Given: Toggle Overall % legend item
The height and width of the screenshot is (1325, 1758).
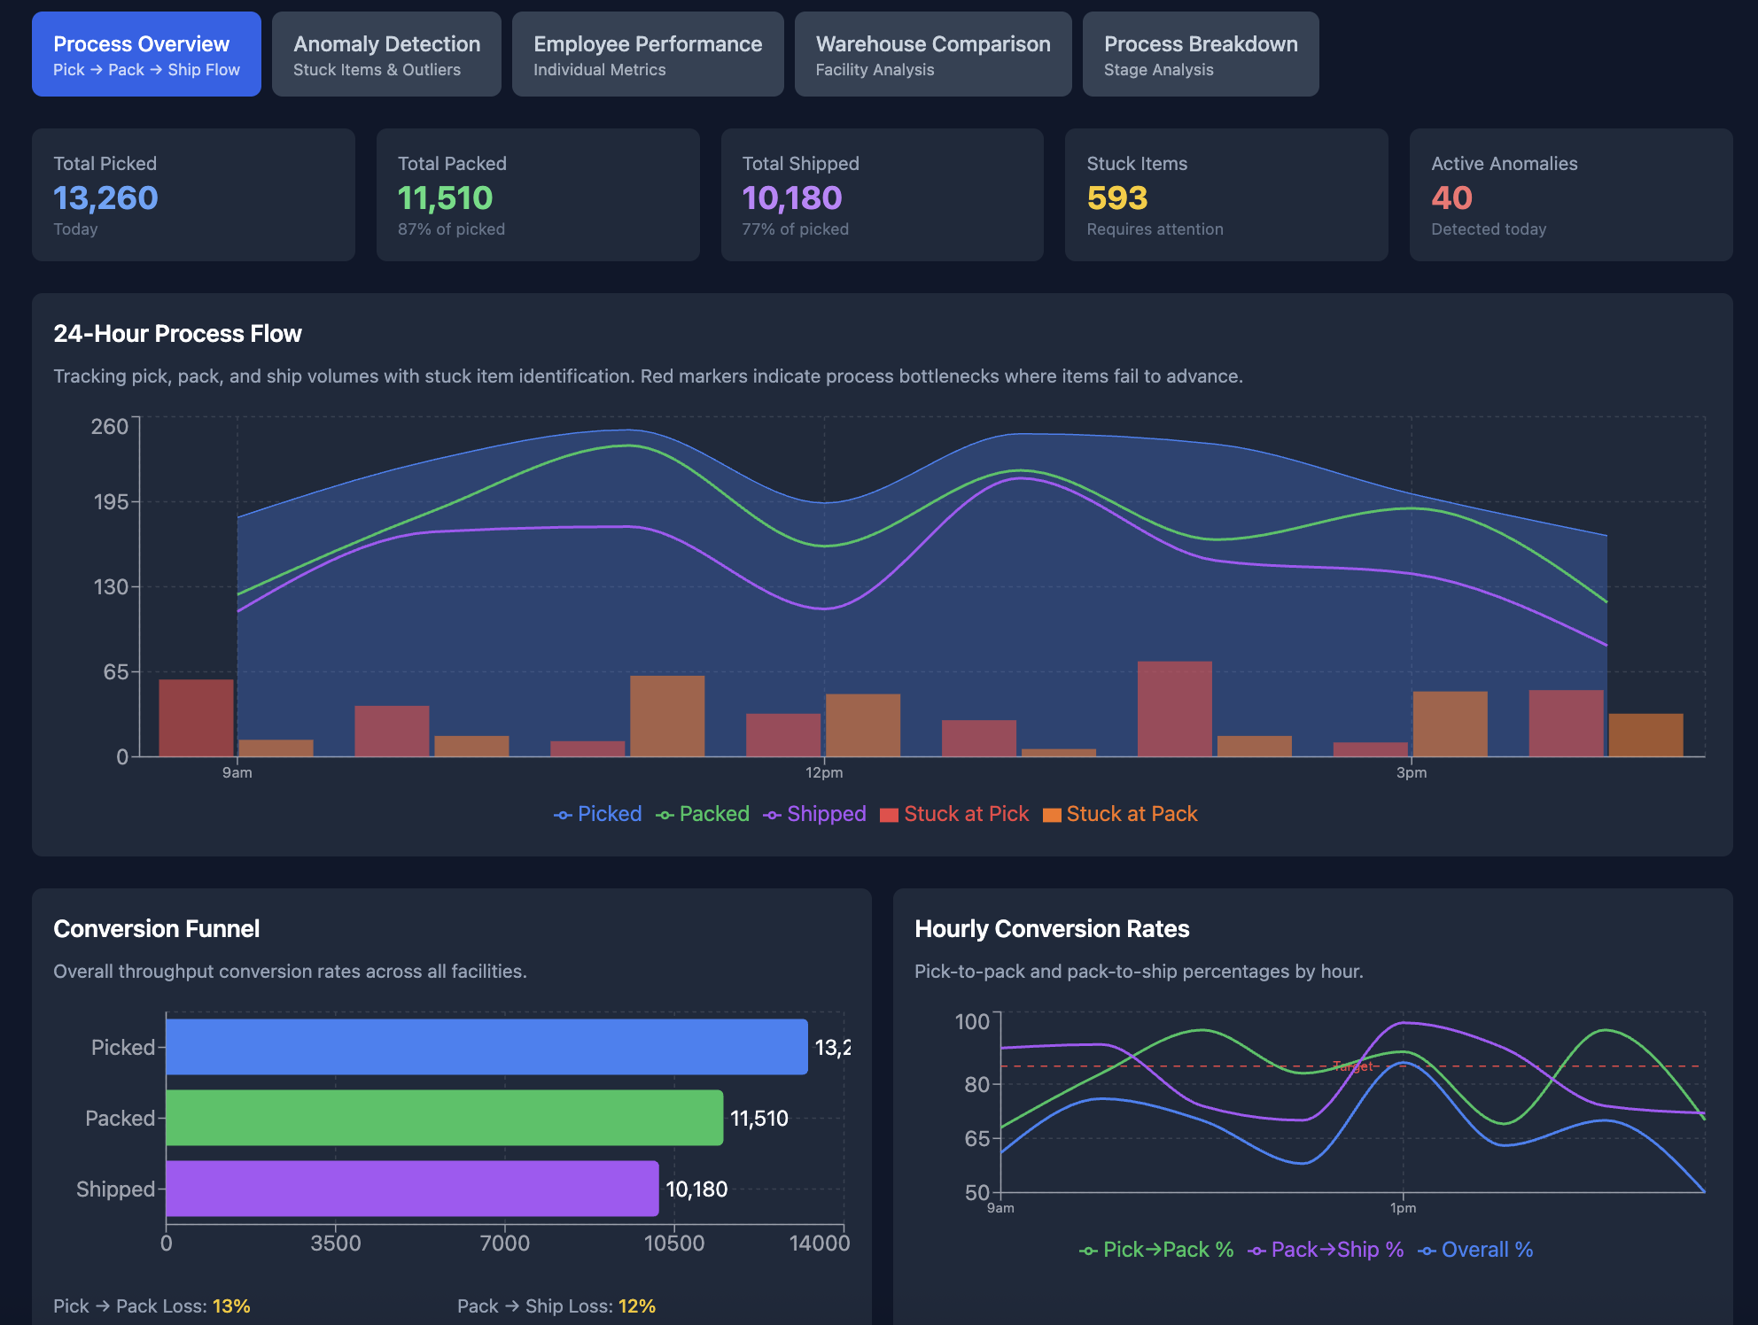Looking at the screenshot, I should point(1475,1250).
